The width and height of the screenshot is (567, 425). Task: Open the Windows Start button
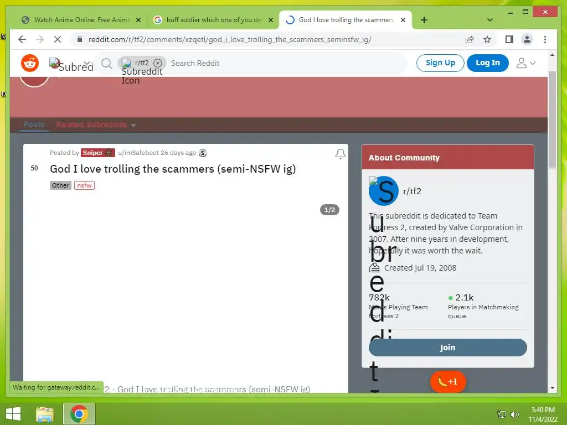(13, 414)
